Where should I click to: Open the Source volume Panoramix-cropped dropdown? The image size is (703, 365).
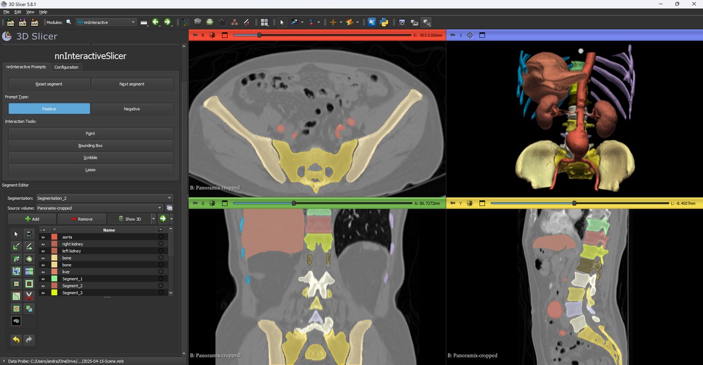[x=100, y=207]
